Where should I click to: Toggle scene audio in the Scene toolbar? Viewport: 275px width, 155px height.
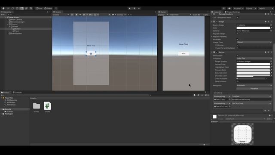click(80, 15)
